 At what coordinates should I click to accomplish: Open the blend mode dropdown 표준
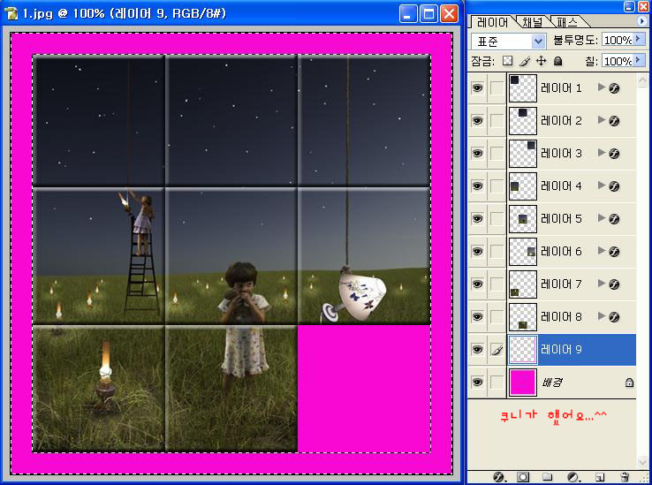[509, 42]
